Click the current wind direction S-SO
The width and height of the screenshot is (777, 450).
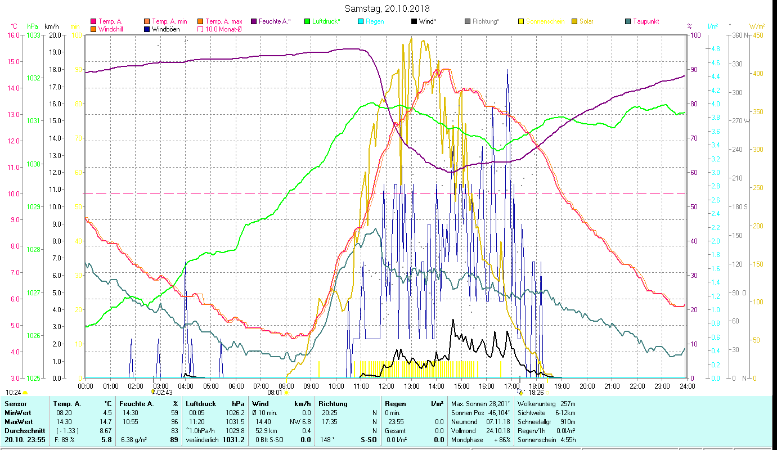pyautogui.click(x=368, y=439)
